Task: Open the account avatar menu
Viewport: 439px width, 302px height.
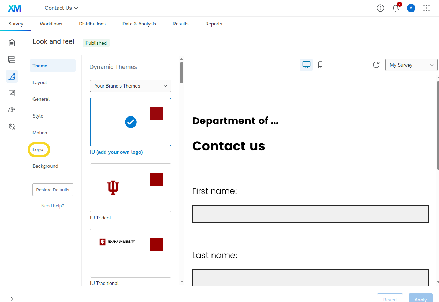Action: click(x=411, y=8)
